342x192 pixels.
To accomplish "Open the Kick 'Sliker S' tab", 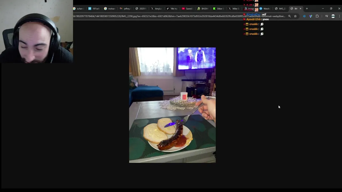I will tap(219, 9).
